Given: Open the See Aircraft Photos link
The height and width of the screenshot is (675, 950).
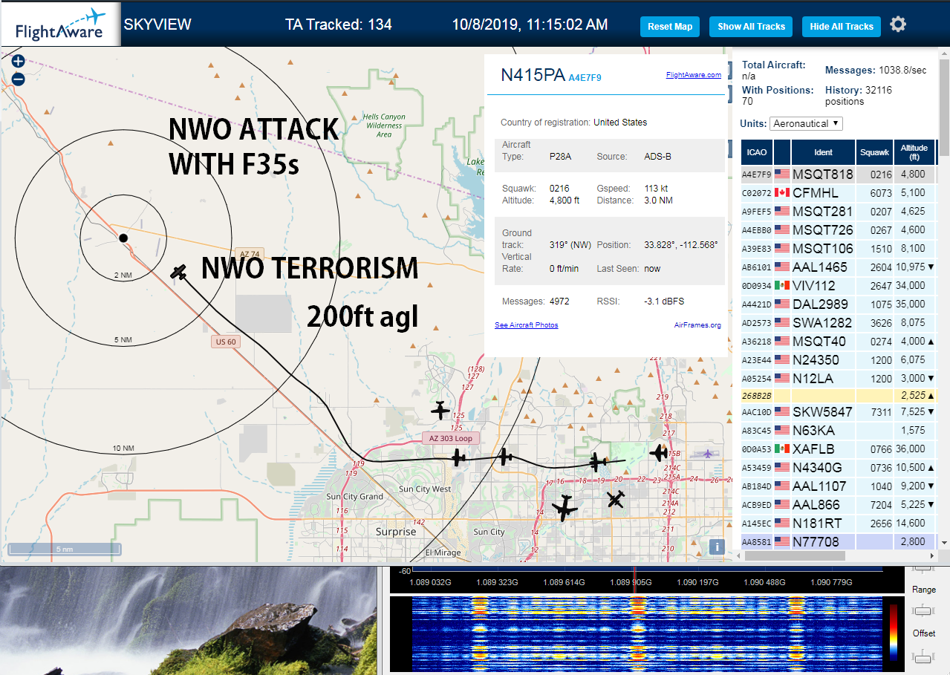Looking at the screenshot, I should pyautogui.click(x=526, y=325).
